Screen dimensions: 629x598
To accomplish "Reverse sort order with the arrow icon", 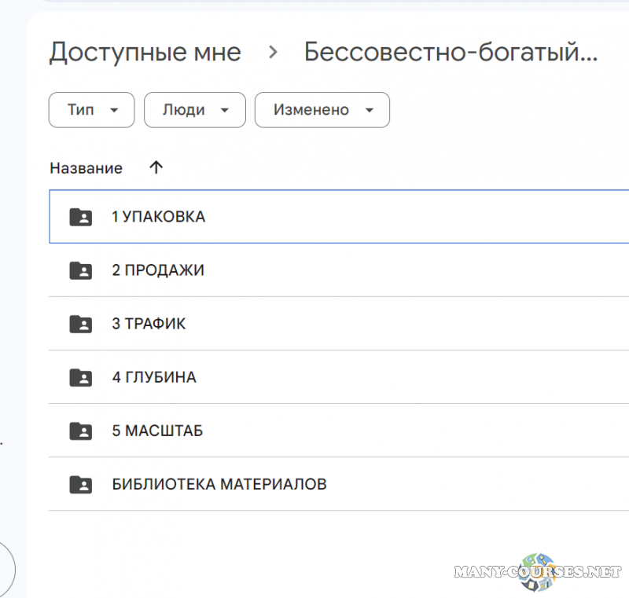I will pos(156,167).
